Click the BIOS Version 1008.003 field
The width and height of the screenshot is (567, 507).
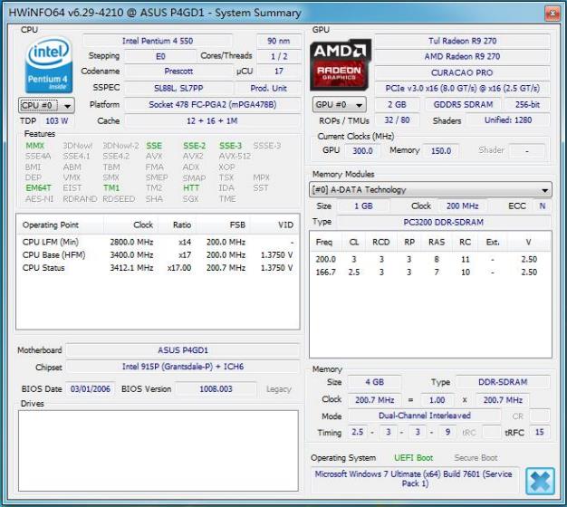tap(216, 389)
